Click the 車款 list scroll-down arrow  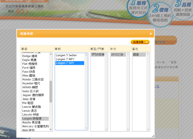[86, 128]
